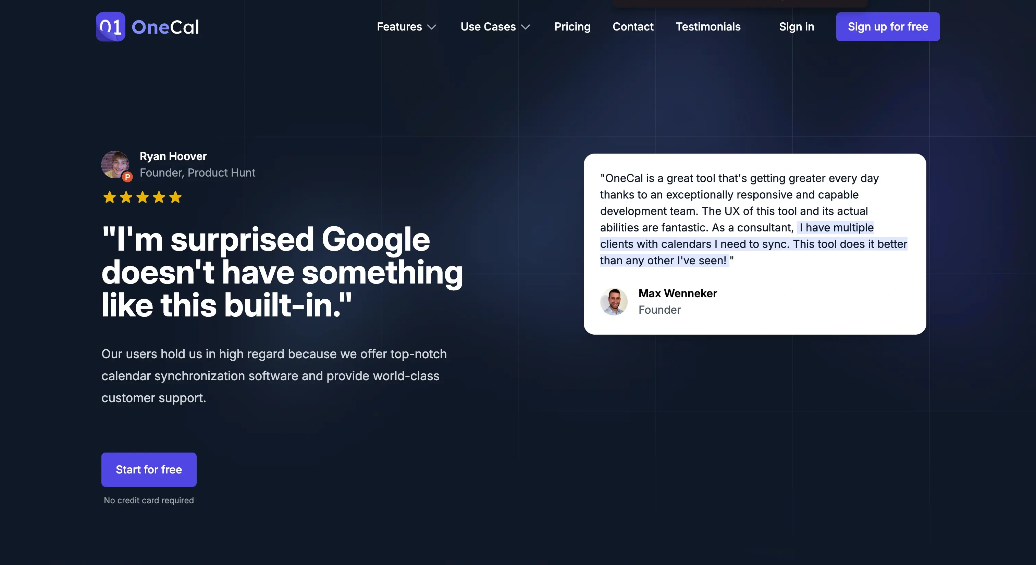Viewport: 1036px width, 565px height.
Task: Expand the Features navigation dropdown
Action: pos(407,26)
